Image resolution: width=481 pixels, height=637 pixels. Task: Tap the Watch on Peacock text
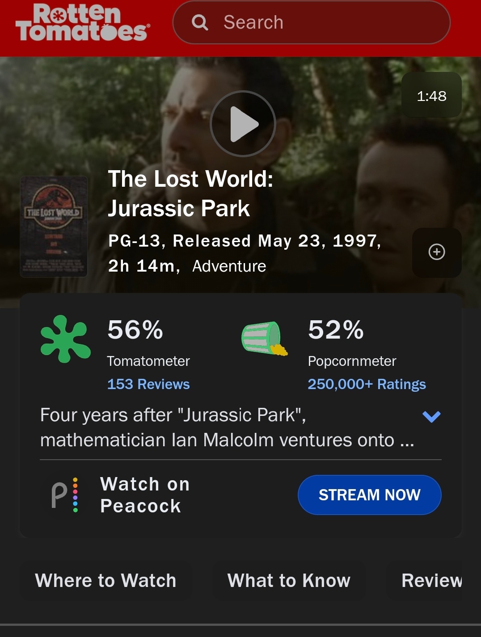[x=145, y=495]
